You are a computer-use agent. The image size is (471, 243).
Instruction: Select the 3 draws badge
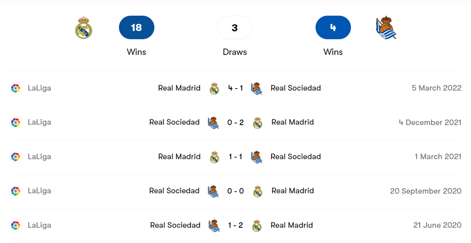pyautogui.click(x=235, y=28)
